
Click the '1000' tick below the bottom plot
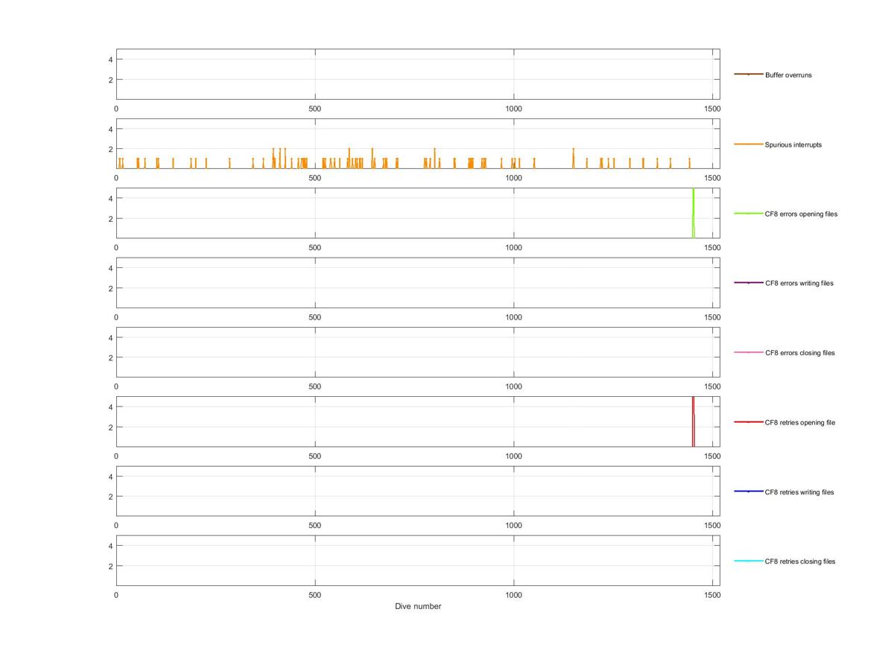coord(513,595)
